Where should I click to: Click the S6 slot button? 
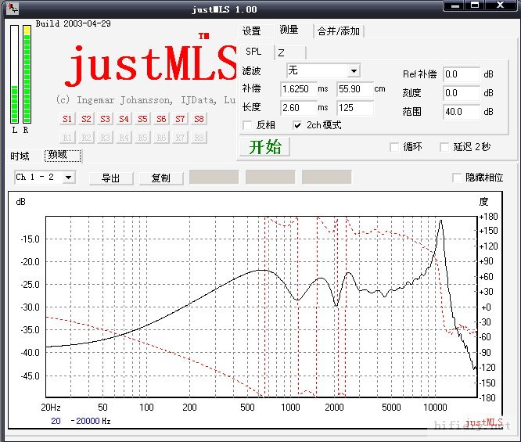161,119
